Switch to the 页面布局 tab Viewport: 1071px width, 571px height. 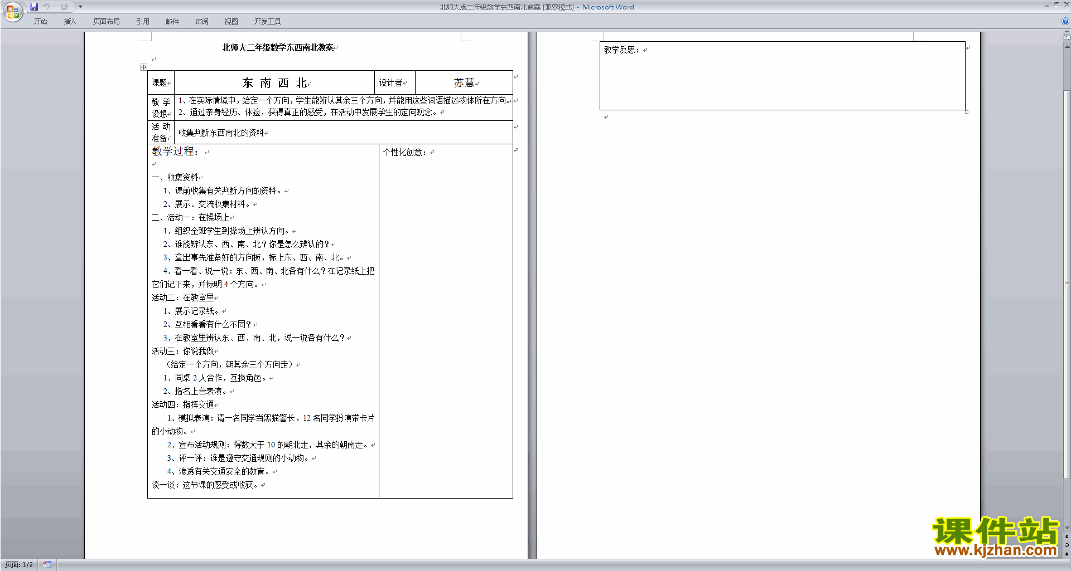click(107, 22)
